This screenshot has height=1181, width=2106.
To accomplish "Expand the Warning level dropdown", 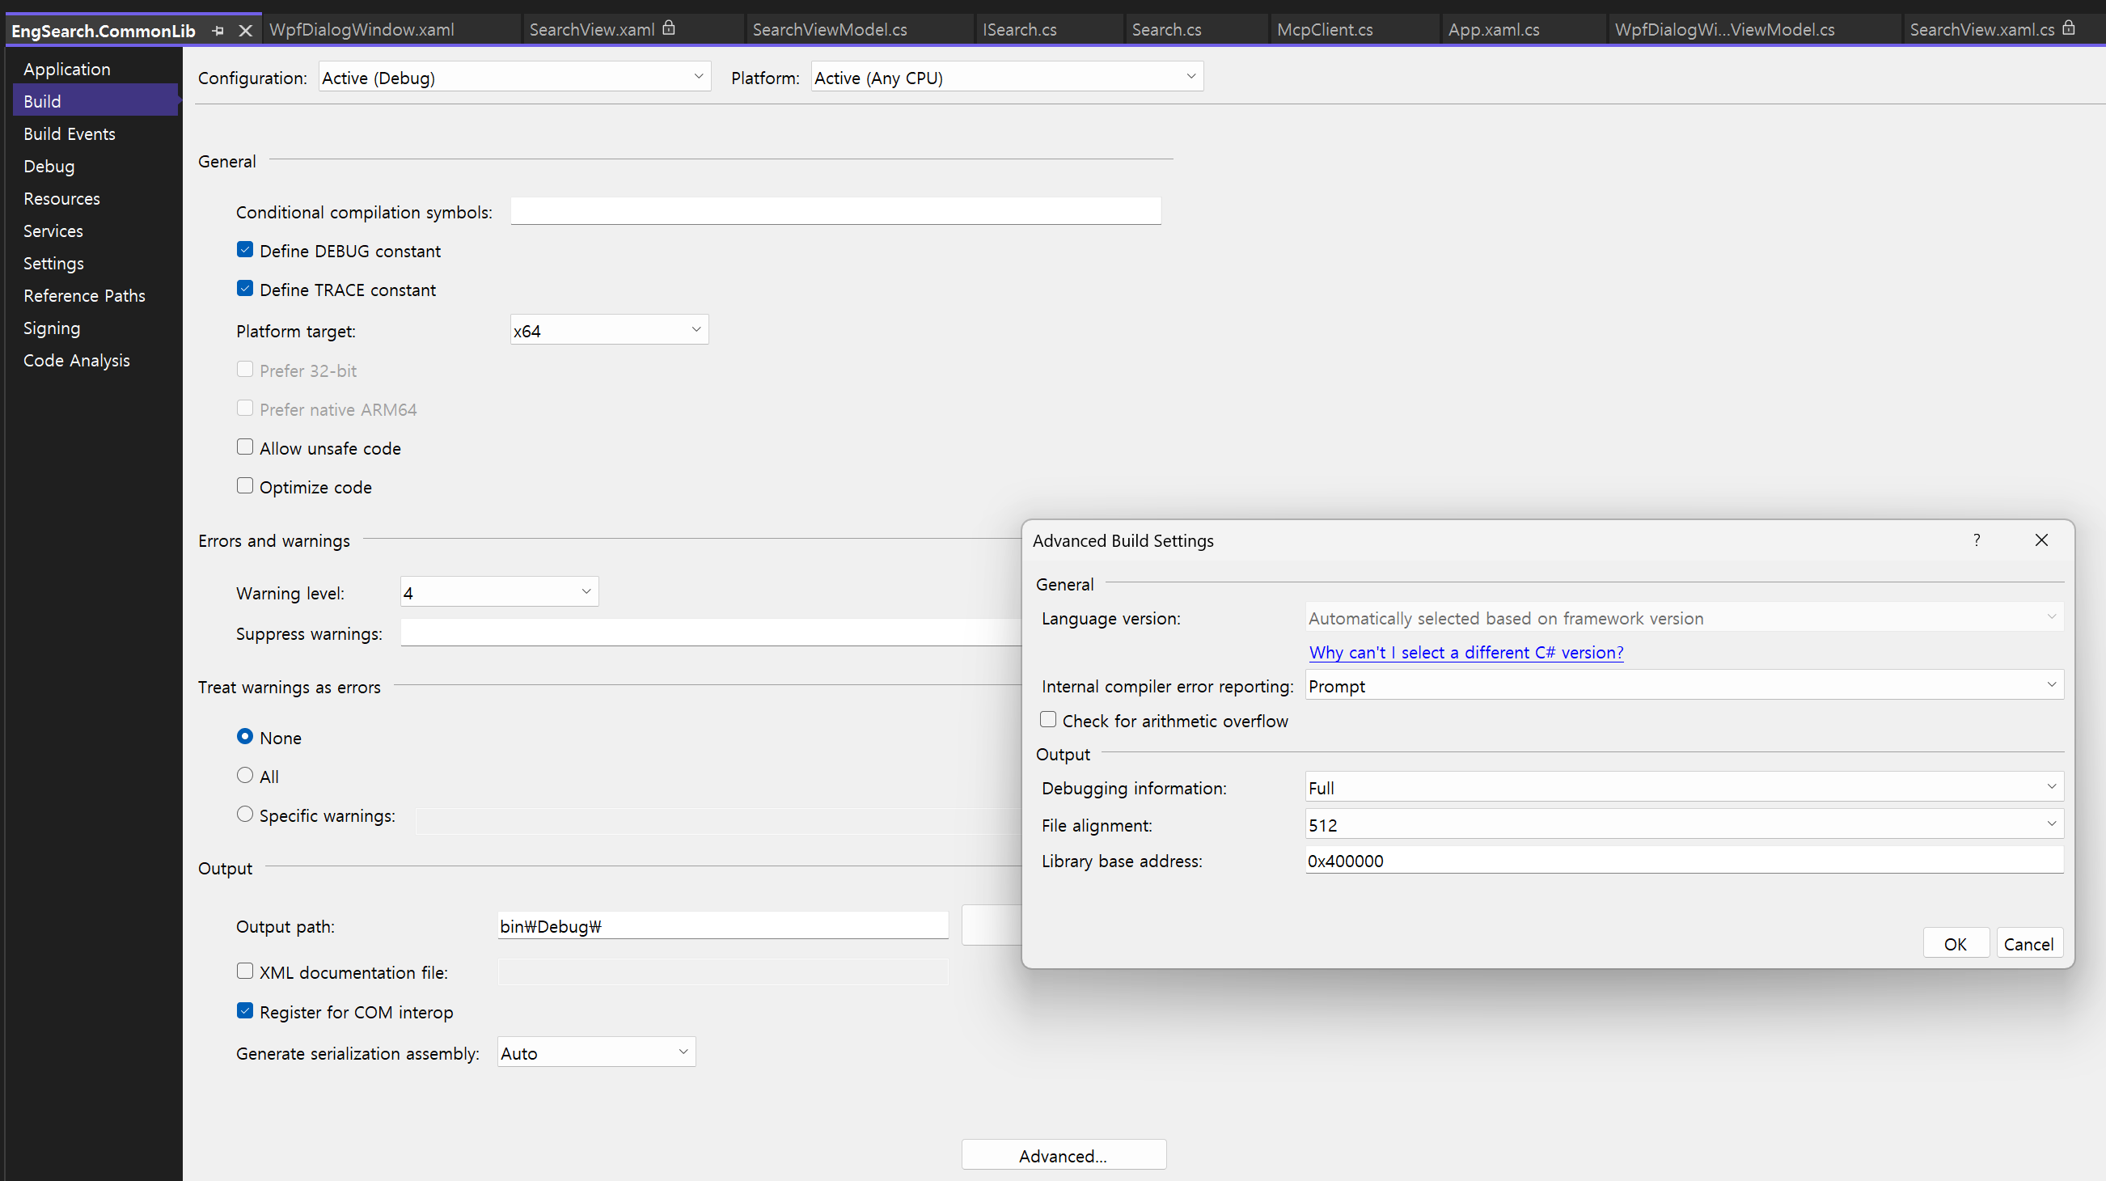I will (x=499, y=592).
